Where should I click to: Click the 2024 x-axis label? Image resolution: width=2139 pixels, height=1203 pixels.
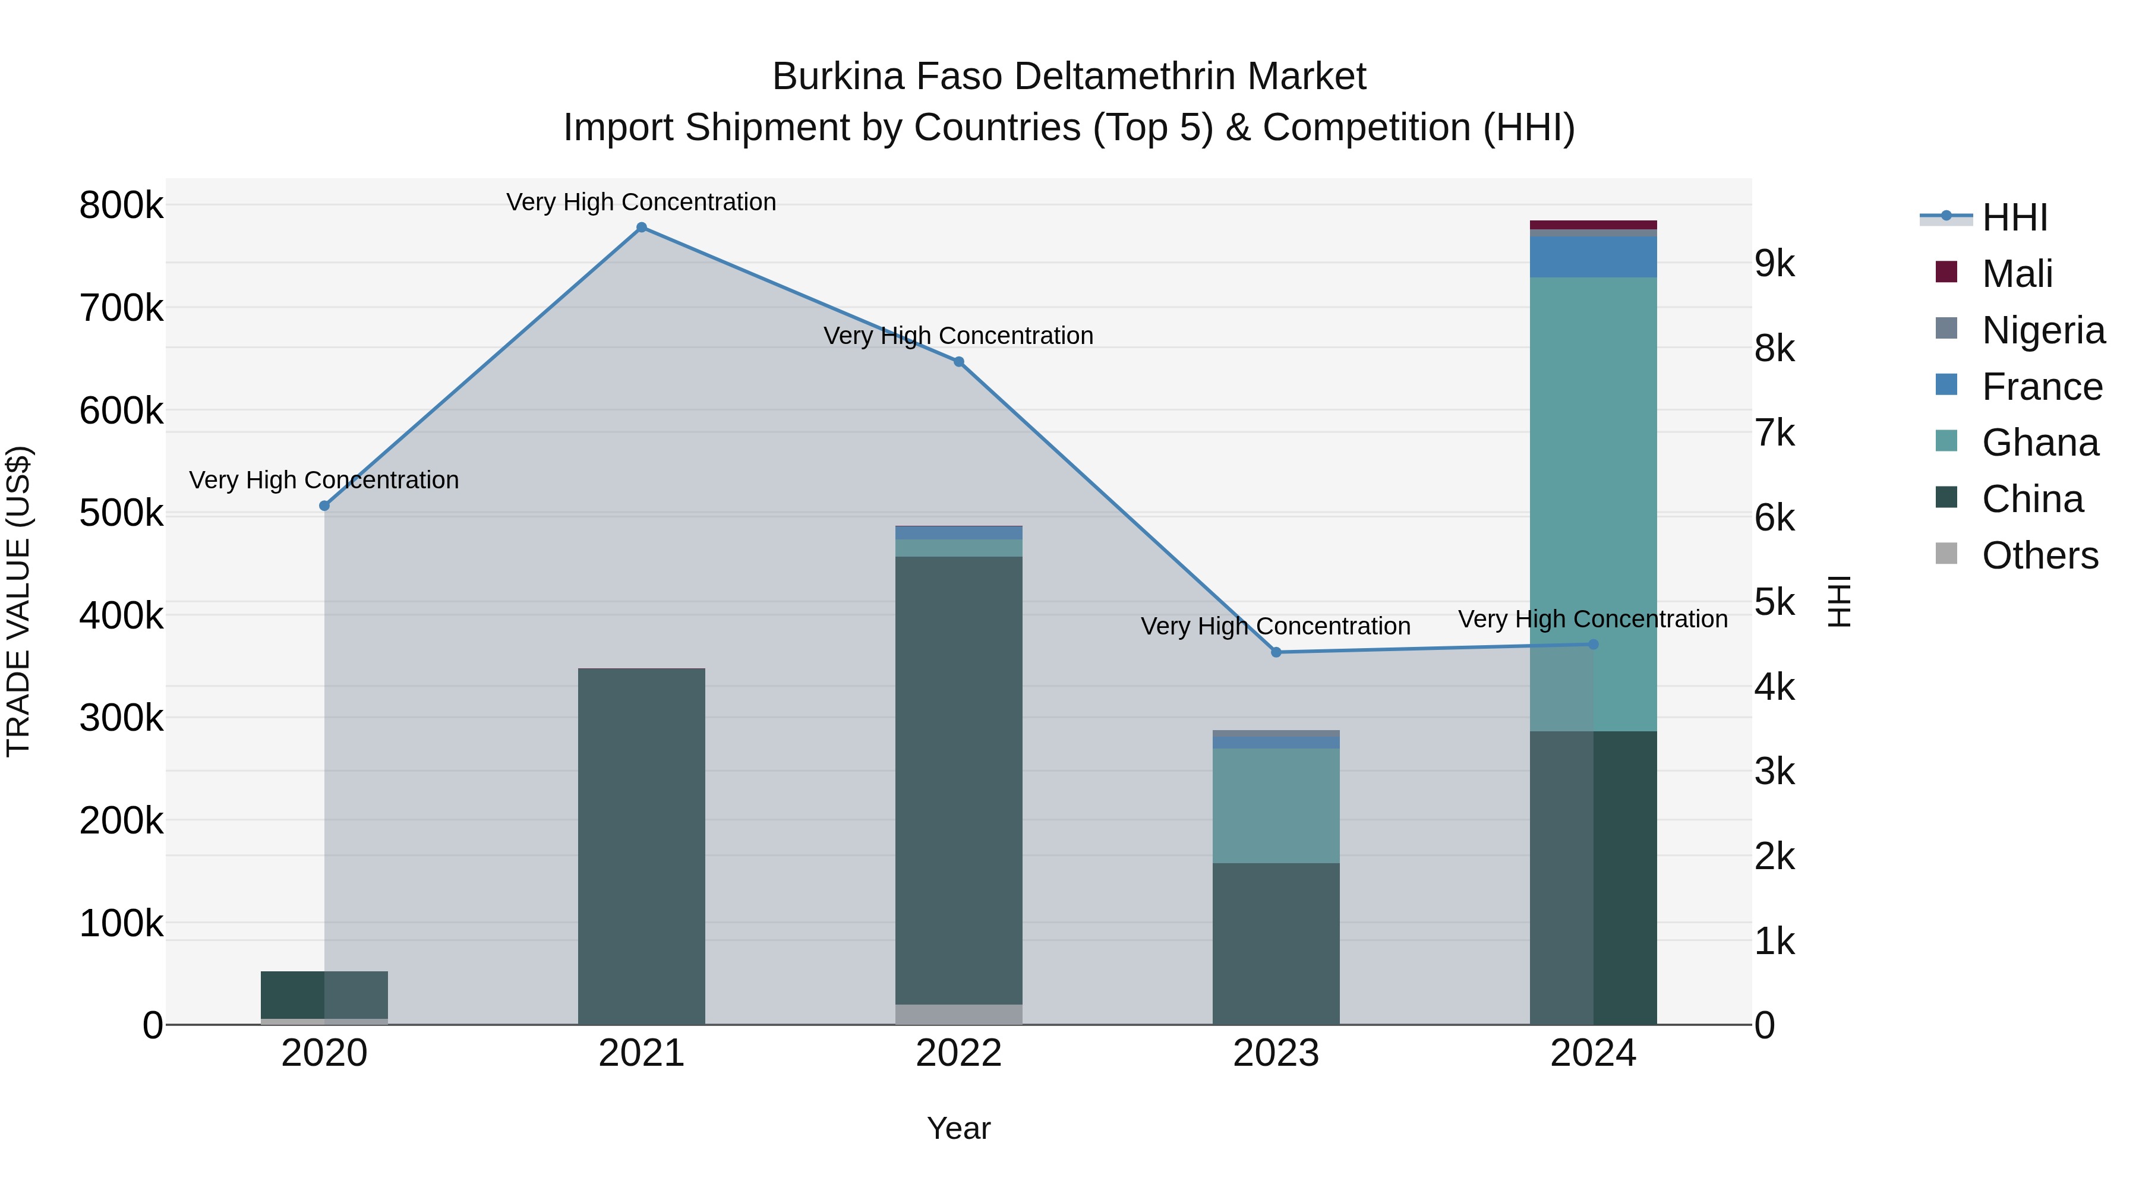tap(1594, 1053)
